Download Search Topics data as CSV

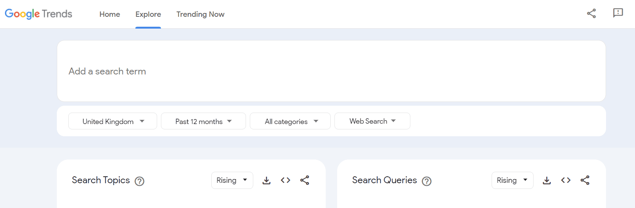(267, 181)
